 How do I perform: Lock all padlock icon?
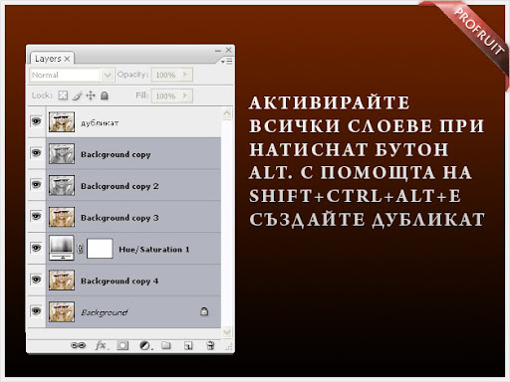tap(105, 95)
